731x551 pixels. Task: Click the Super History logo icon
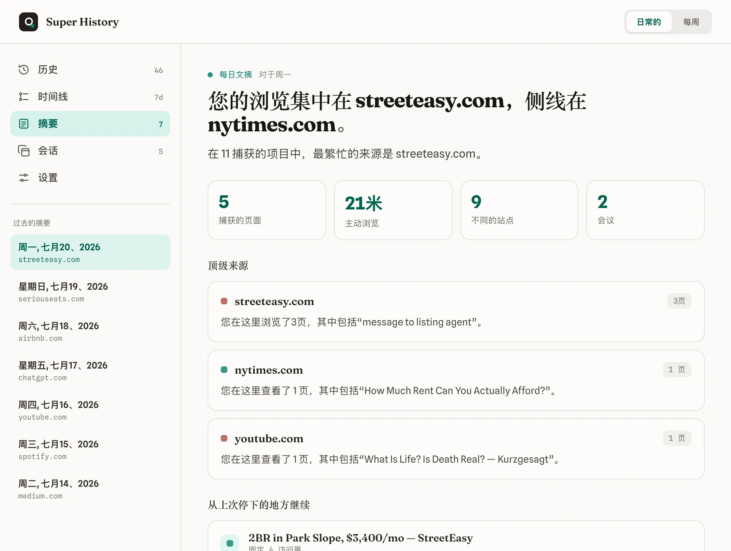click(29, 22)
